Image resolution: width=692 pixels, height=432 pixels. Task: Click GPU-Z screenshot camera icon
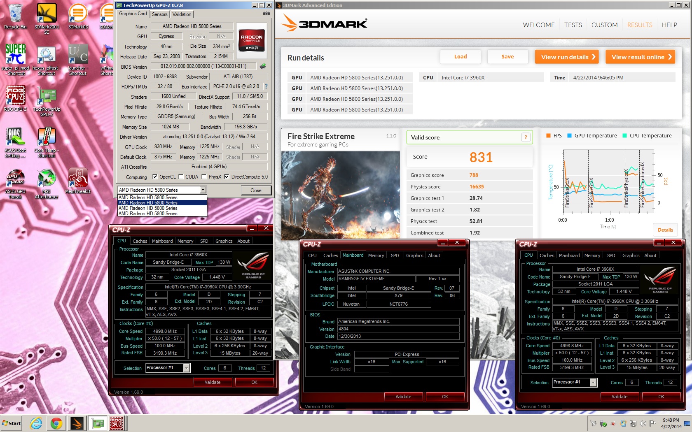267,14
